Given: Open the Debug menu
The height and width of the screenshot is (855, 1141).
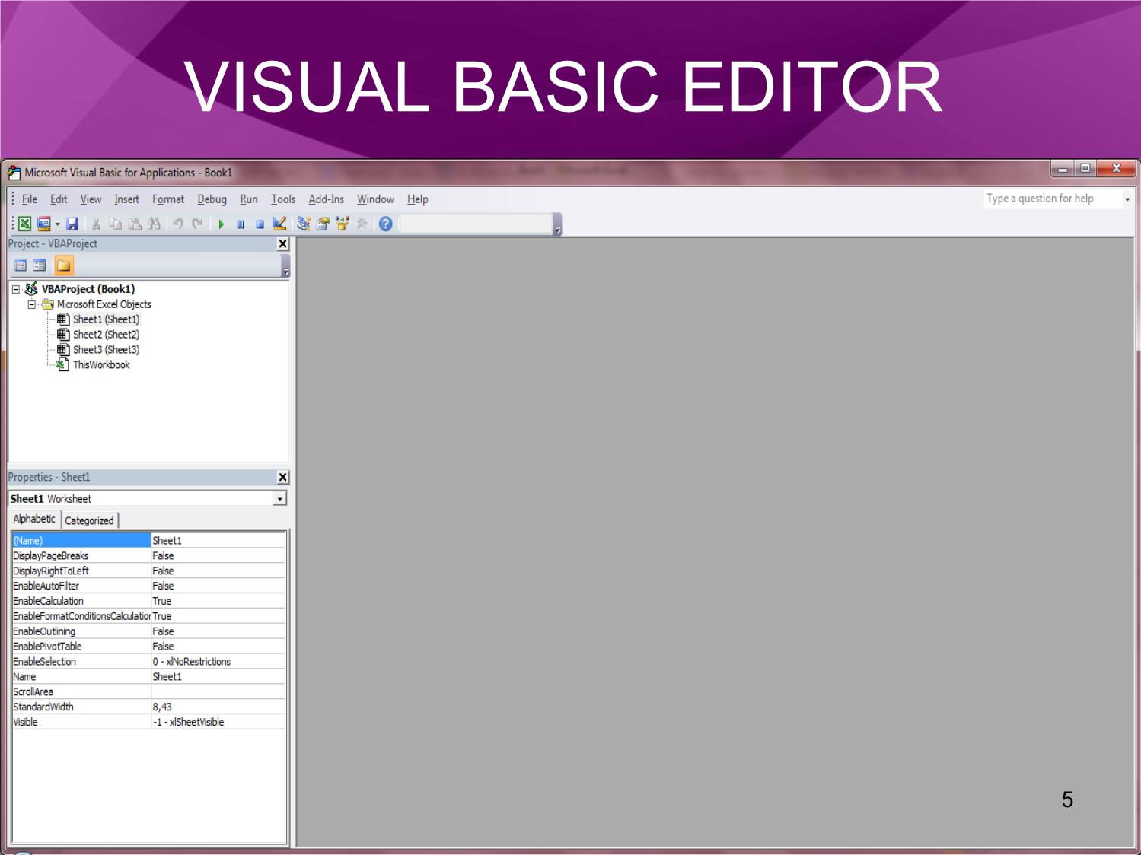Looking at the screenshot, I should 212,199.
